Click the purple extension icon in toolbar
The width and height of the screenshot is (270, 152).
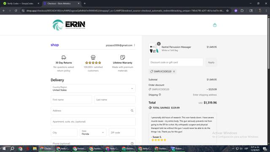236,11
